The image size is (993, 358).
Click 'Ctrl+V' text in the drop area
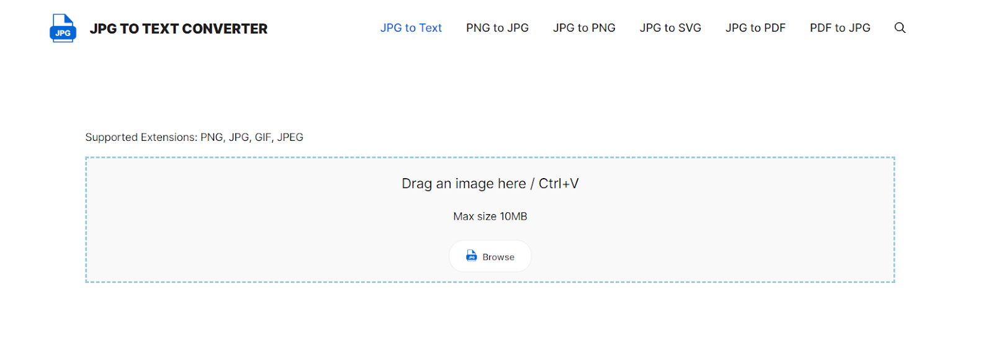559,184
